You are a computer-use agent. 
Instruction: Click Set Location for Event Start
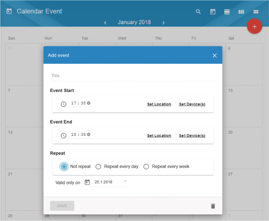coord(159,104)
